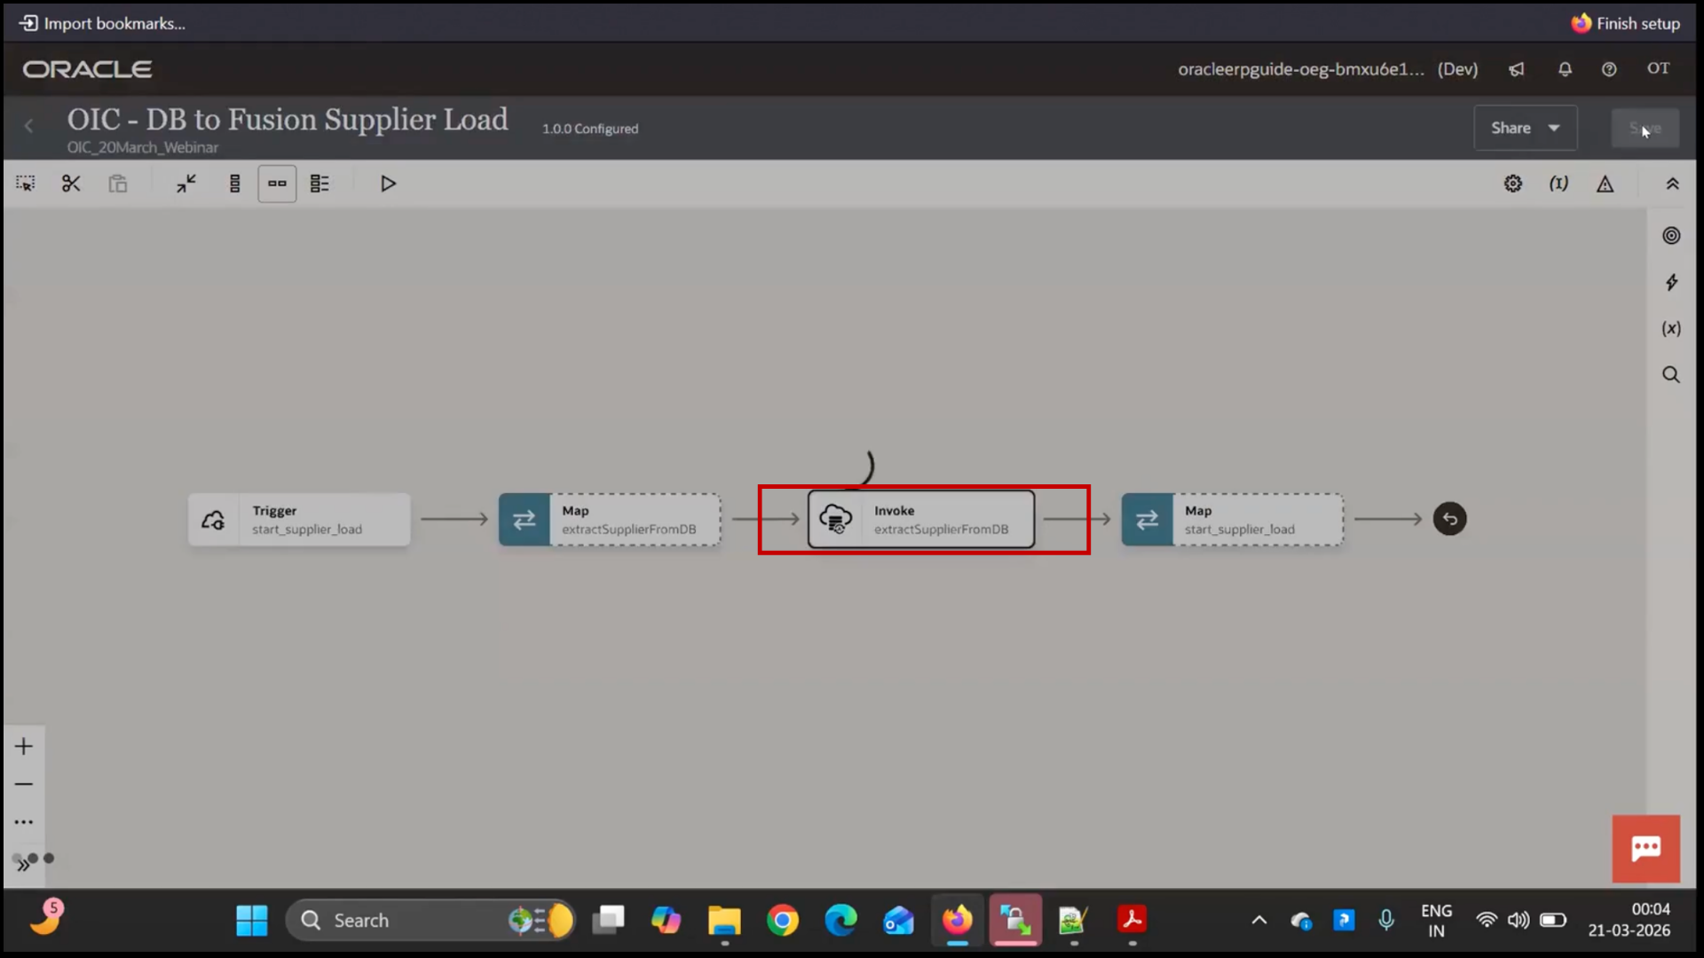1704x958 pixels.
Task: Click the ENG IN language indicator
Action: click(x=1436, y=921)
